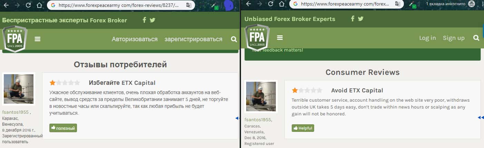Click FPA logo on right page

[257, 38]
